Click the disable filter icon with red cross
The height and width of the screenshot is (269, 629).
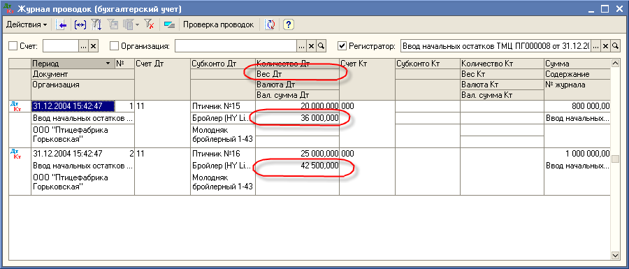[x=150, y=25]
